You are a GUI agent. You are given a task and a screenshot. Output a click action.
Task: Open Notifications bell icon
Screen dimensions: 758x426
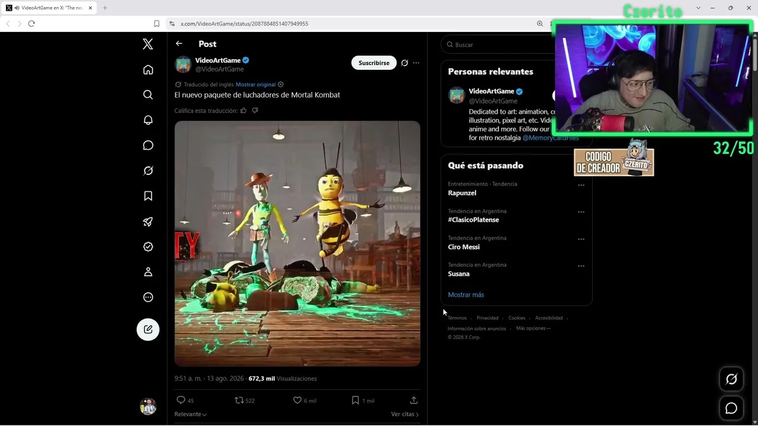pyautogui.click(x=148, y=120)
